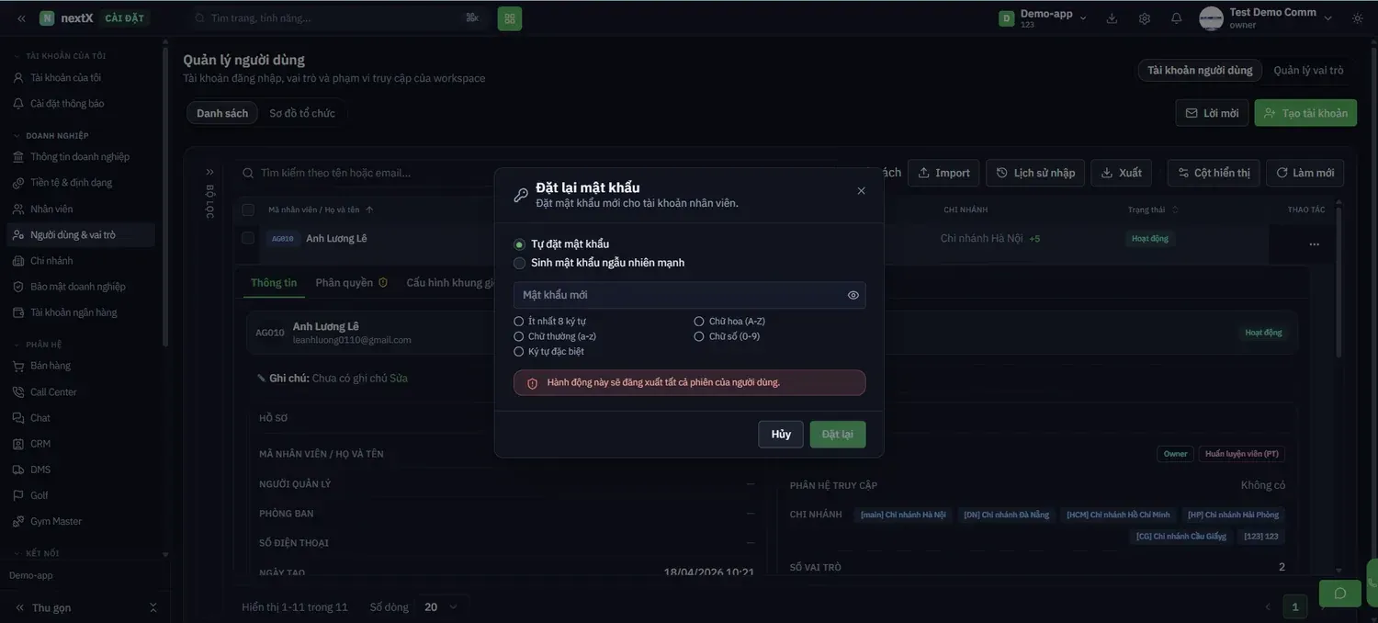The image size is (1378, 623).
Task: Click Test Demo Comm user avatar
Action: pos(1211,18)
